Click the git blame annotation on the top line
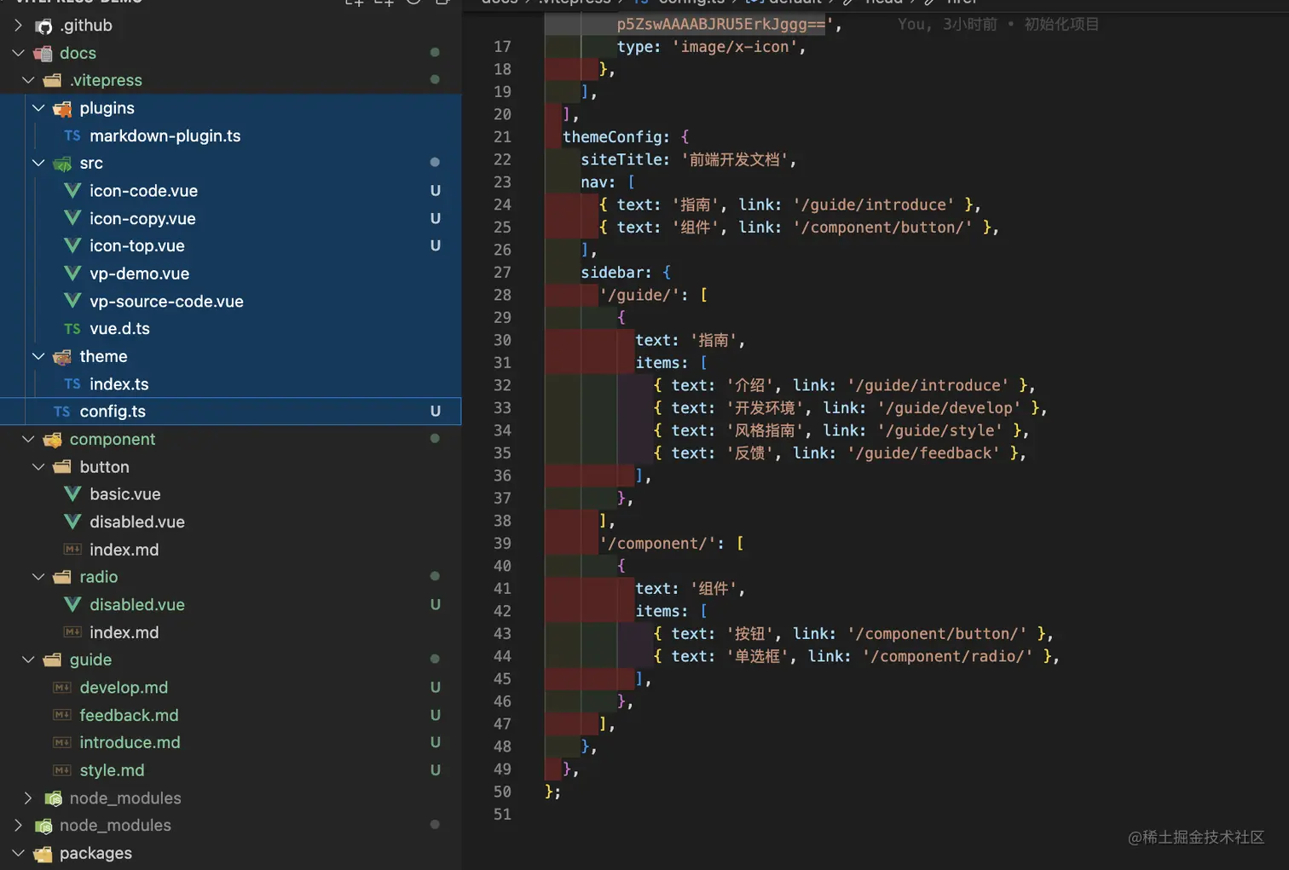Viewport: 1289px width, 870px height. (998, 24)
